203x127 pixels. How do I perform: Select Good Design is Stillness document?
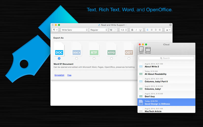[166, 102]
